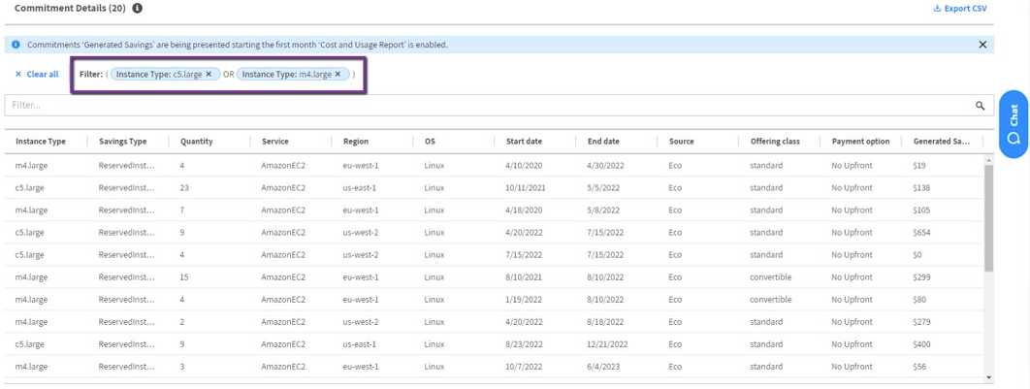Dismiss the Generated Savings info banner
Viewport: 1030px width, 389px height.
click(x=982, y=45)
